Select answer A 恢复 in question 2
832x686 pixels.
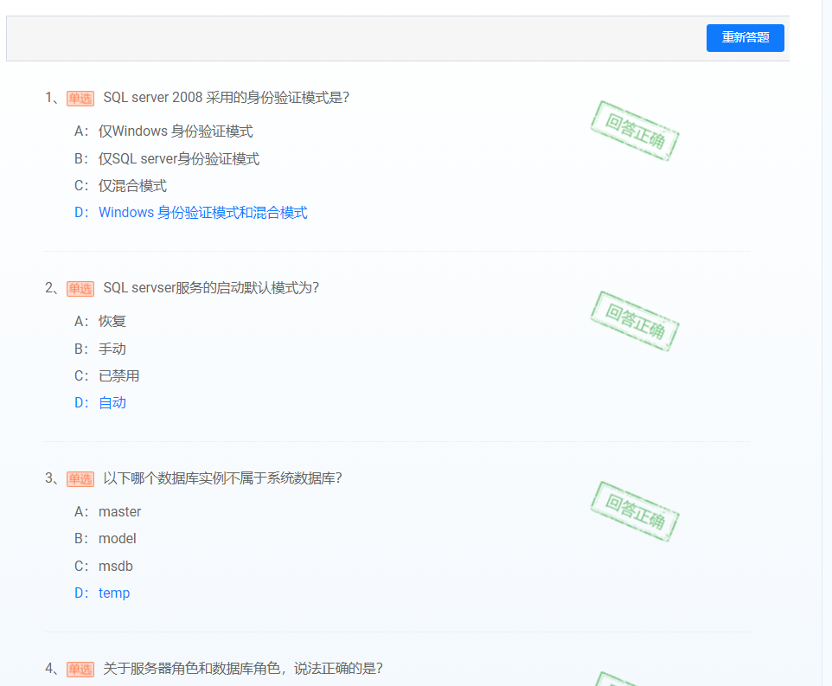(100, 321)
